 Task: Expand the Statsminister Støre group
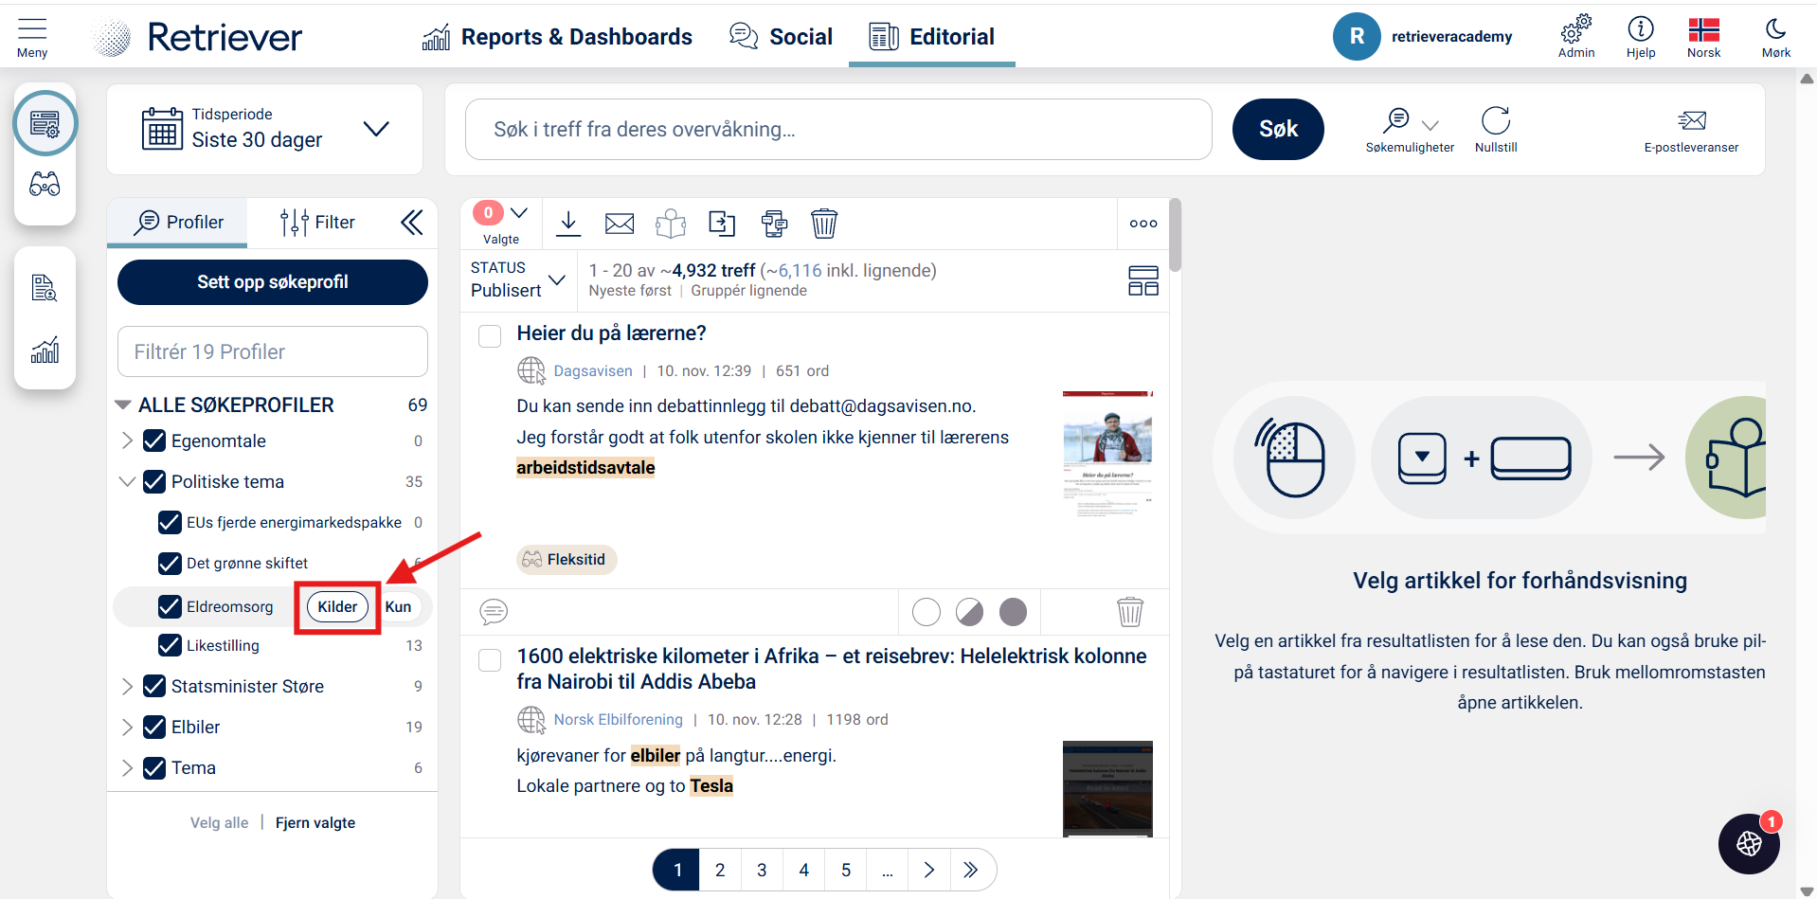pyautogui.click(x=127, y=686)
